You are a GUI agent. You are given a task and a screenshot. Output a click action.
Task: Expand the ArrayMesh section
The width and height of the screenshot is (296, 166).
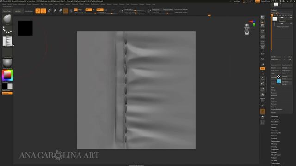275,119
